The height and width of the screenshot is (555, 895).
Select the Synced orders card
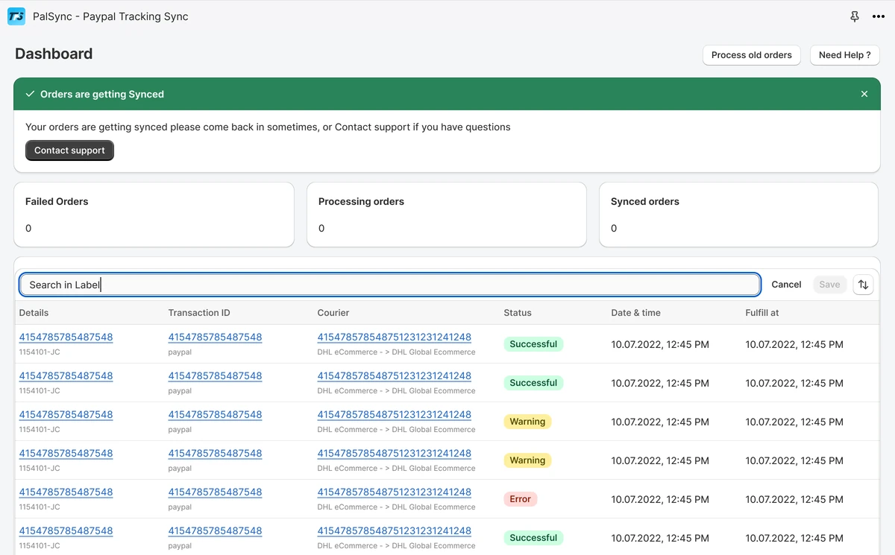[739, 215]
